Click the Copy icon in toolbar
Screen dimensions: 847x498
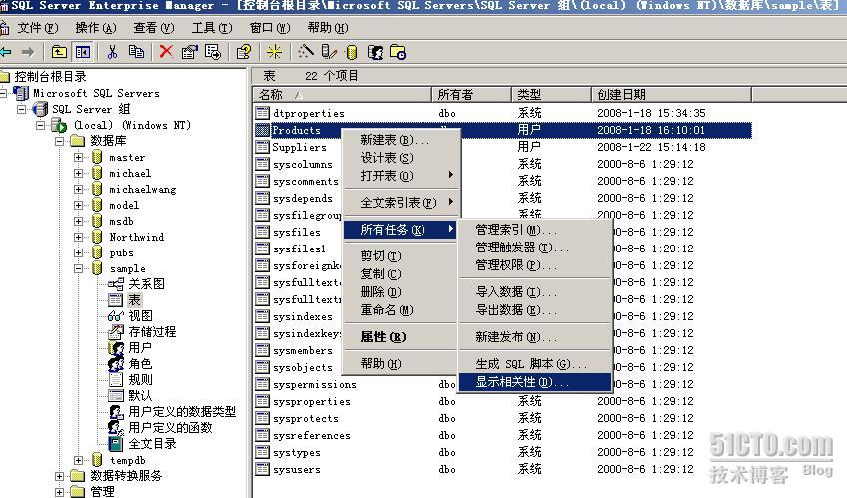pyautogui.click(x=136, y=52)
